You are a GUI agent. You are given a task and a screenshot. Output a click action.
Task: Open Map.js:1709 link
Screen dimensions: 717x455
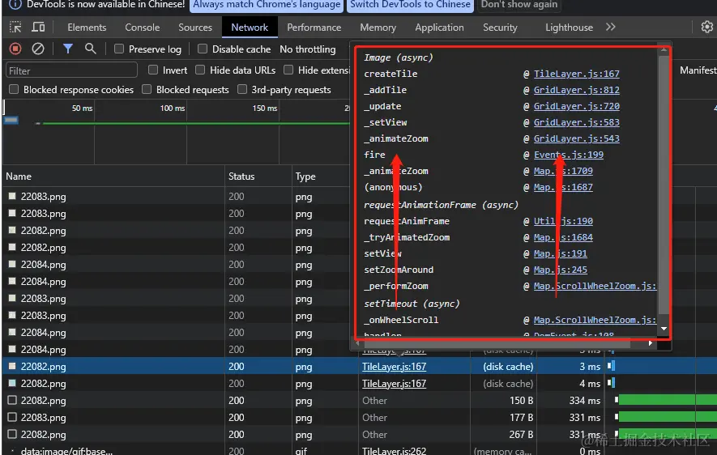click(563, 171)
